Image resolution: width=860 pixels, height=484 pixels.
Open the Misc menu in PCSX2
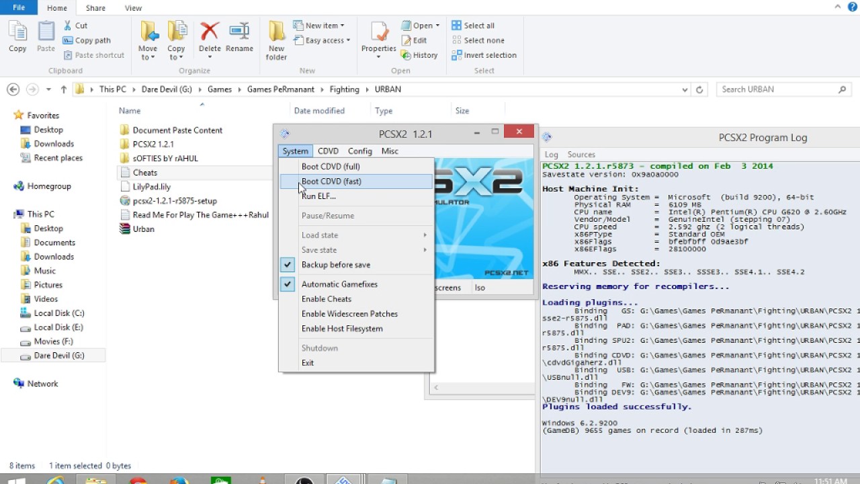[x=390, y=151]
